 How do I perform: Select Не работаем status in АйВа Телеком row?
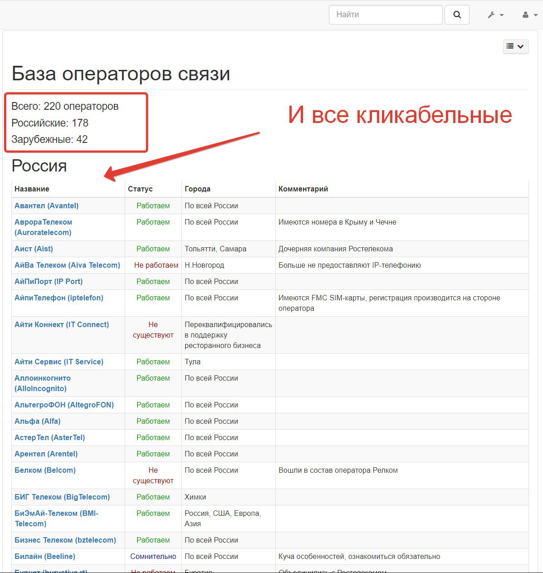156,265
